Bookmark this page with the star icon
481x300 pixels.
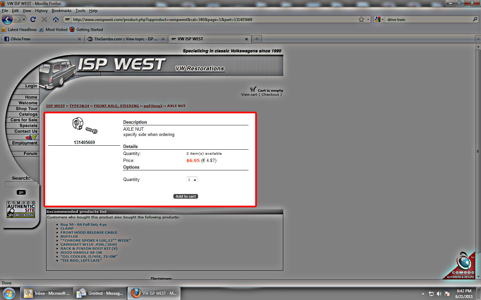[361, 20]
